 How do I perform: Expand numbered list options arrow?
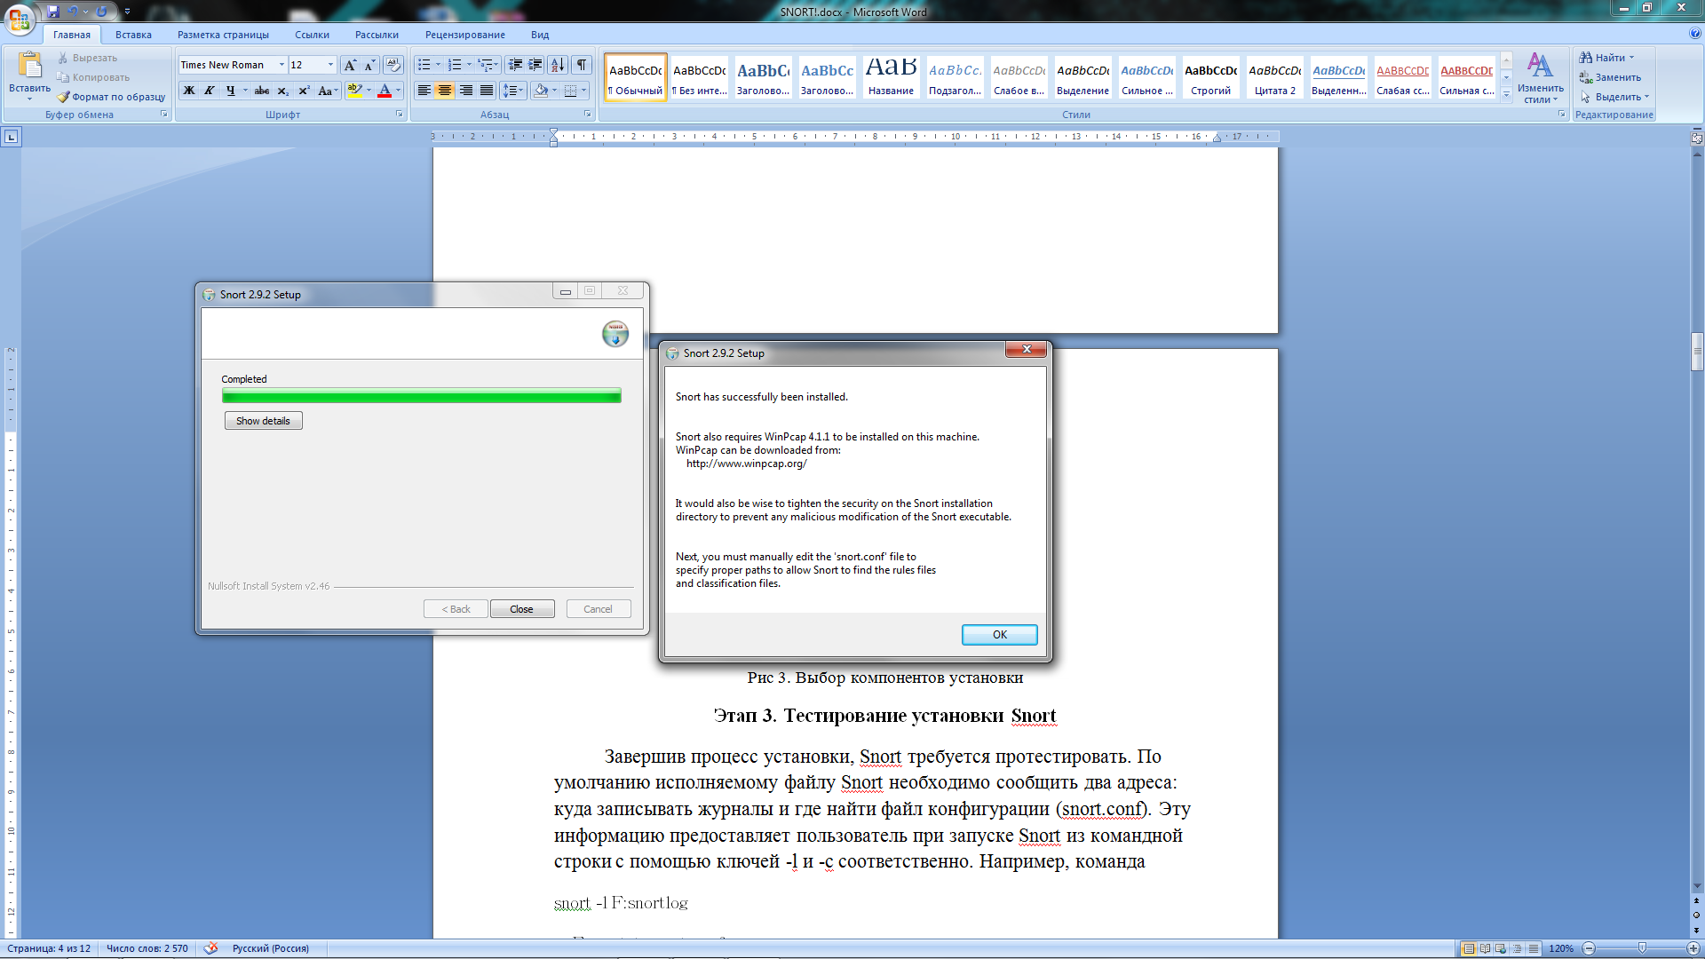(x=469, y=65)
